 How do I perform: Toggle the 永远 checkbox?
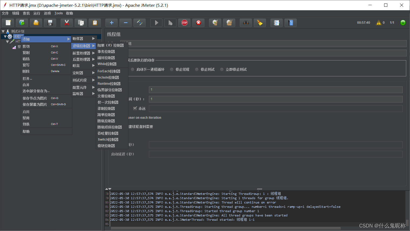click(x=135, y=108)
